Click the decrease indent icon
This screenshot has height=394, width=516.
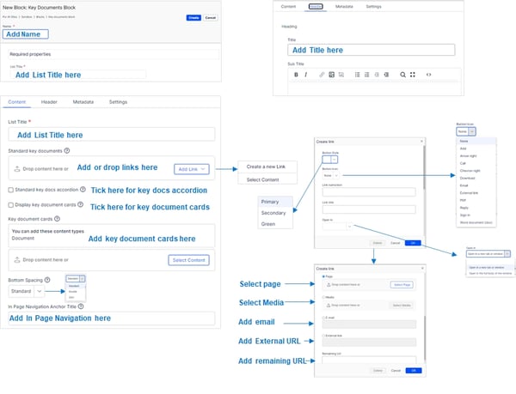coord(377,75)
